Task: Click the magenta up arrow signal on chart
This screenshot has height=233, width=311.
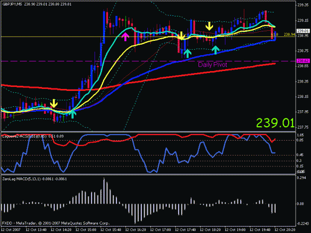Action: coord(125,37)
